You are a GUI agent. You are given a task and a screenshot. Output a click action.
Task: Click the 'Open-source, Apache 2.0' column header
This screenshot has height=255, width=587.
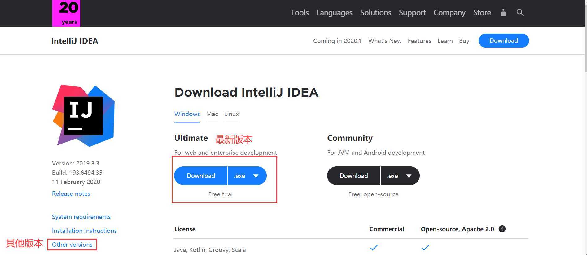457,229
